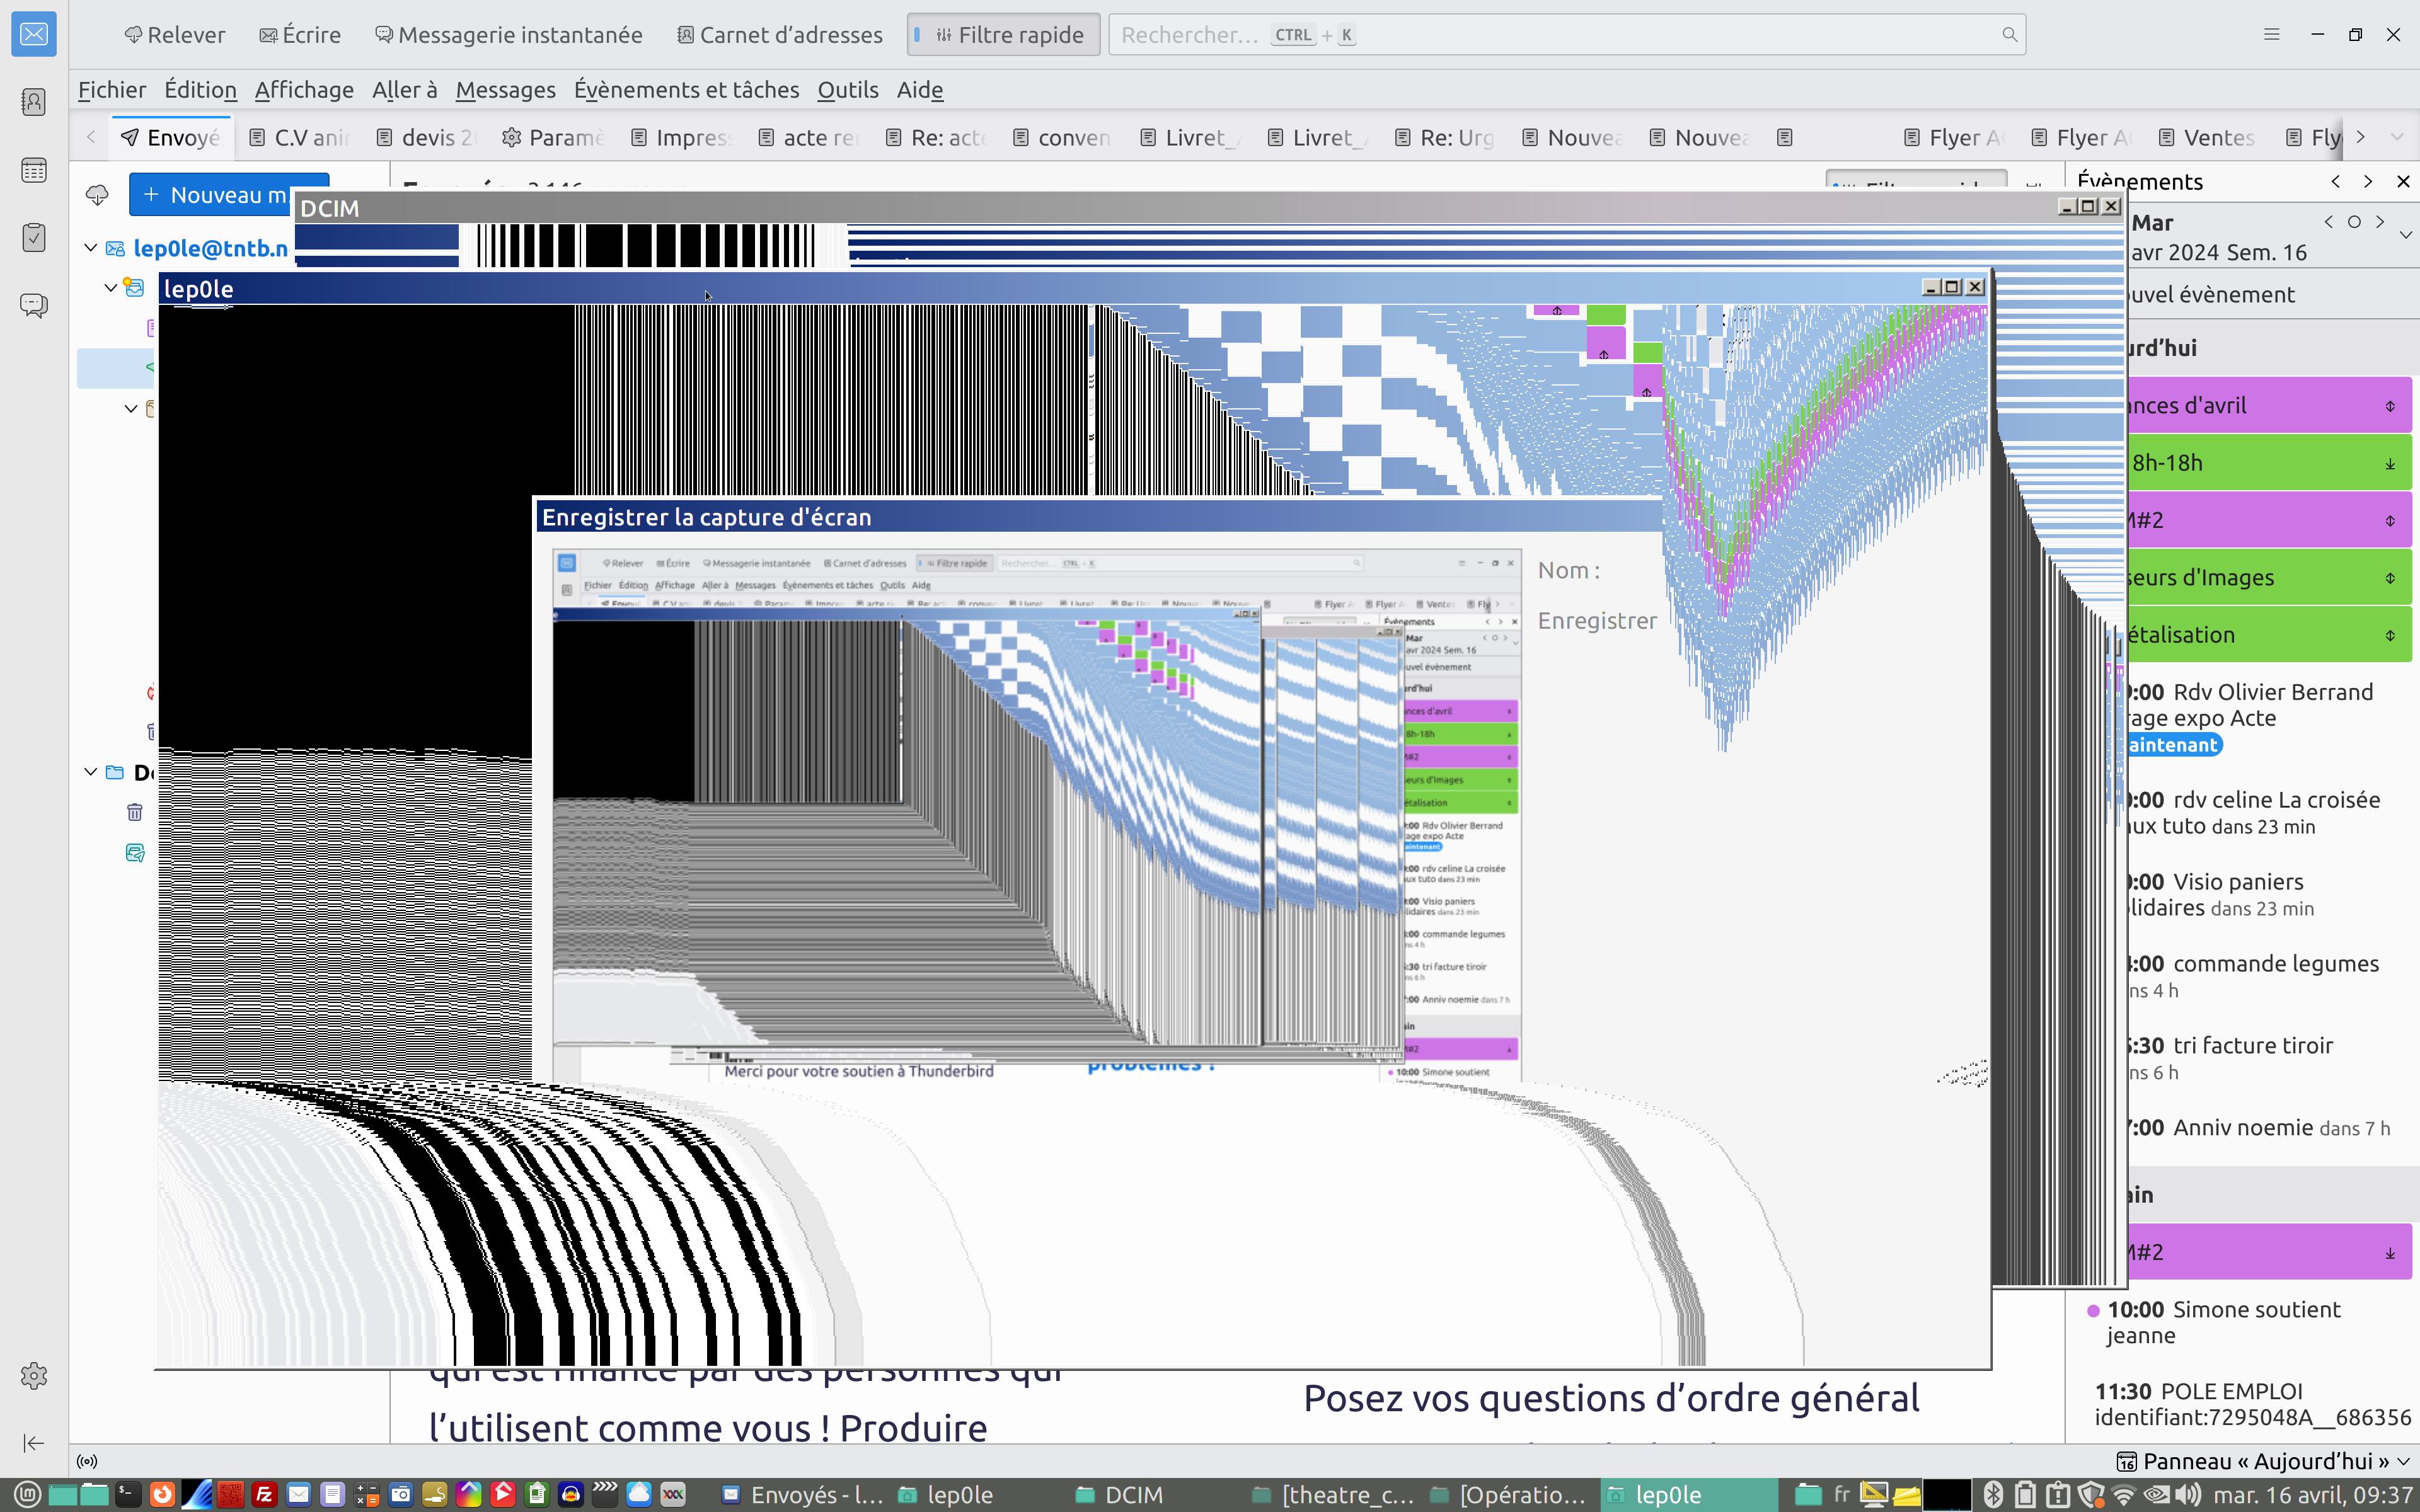The height and width of the screenshot is (1512, 2420).
Task: Click the Rechercher search field
Action: [x=1550, y=35]
